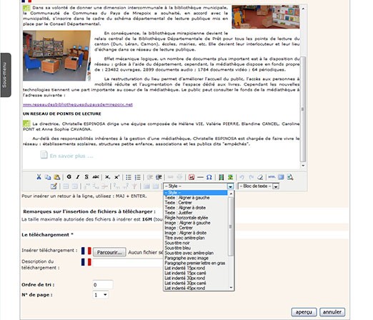The height and width of the screenshot is (320, 373).
Task: Select 'Sous-titre avec arrière-plan' style
Action: click(189, 253)
